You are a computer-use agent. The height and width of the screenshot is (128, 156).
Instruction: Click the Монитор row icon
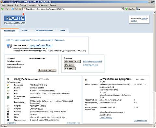[8, 111]
